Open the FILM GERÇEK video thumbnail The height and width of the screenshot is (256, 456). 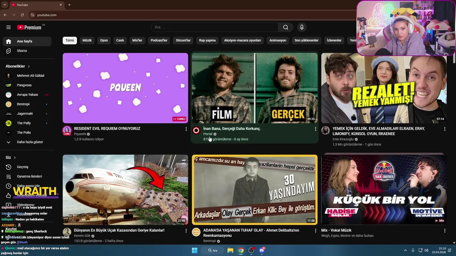point(254,88)
